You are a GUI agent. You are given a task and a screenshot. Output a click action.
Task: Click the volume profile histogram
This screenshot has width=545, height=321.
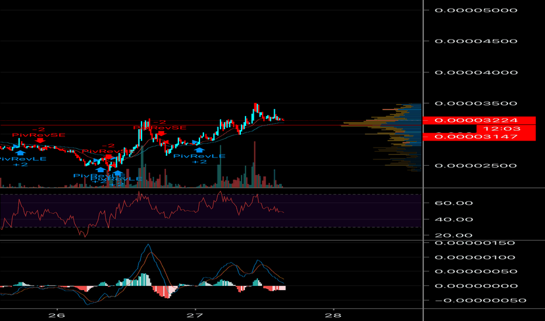(381, 137)
